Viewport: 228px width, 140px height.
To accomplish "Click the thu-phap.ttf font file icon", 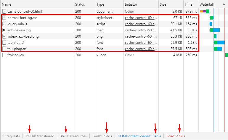I will coord(4,49).
